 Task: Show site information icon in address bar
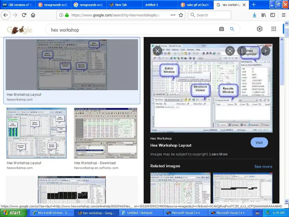coord(61,15)
